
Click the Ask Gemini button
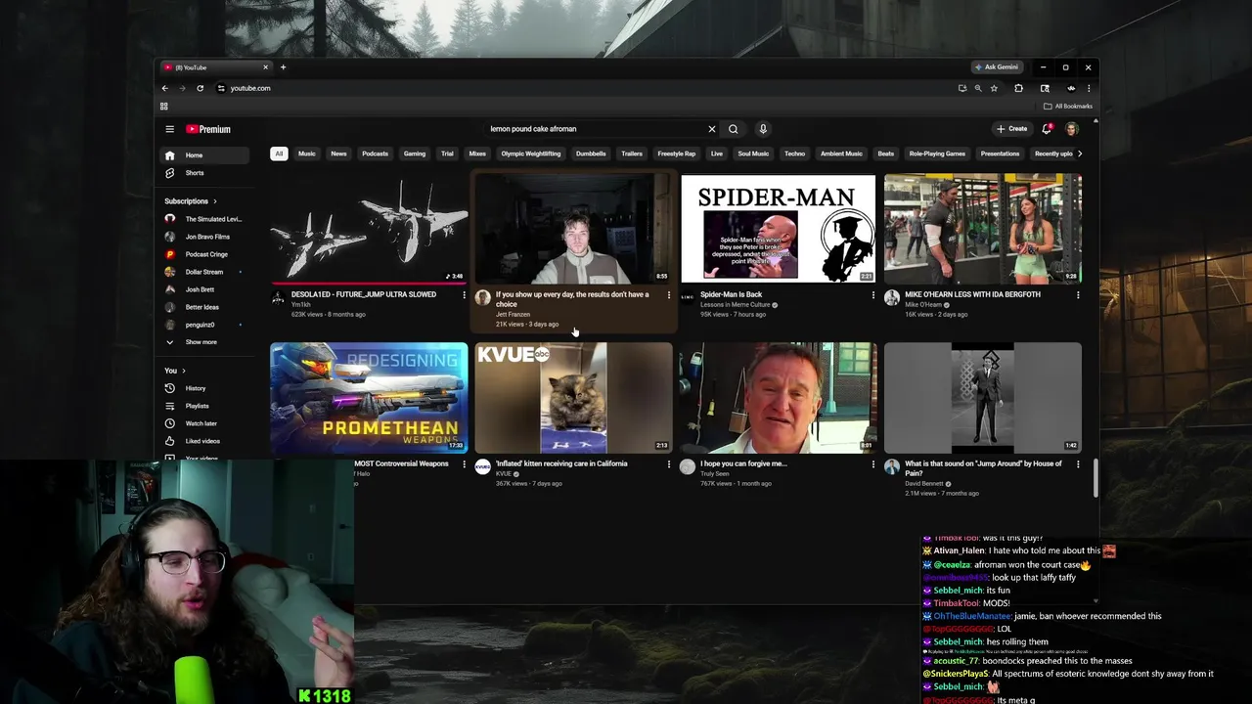tap(997, 67)
